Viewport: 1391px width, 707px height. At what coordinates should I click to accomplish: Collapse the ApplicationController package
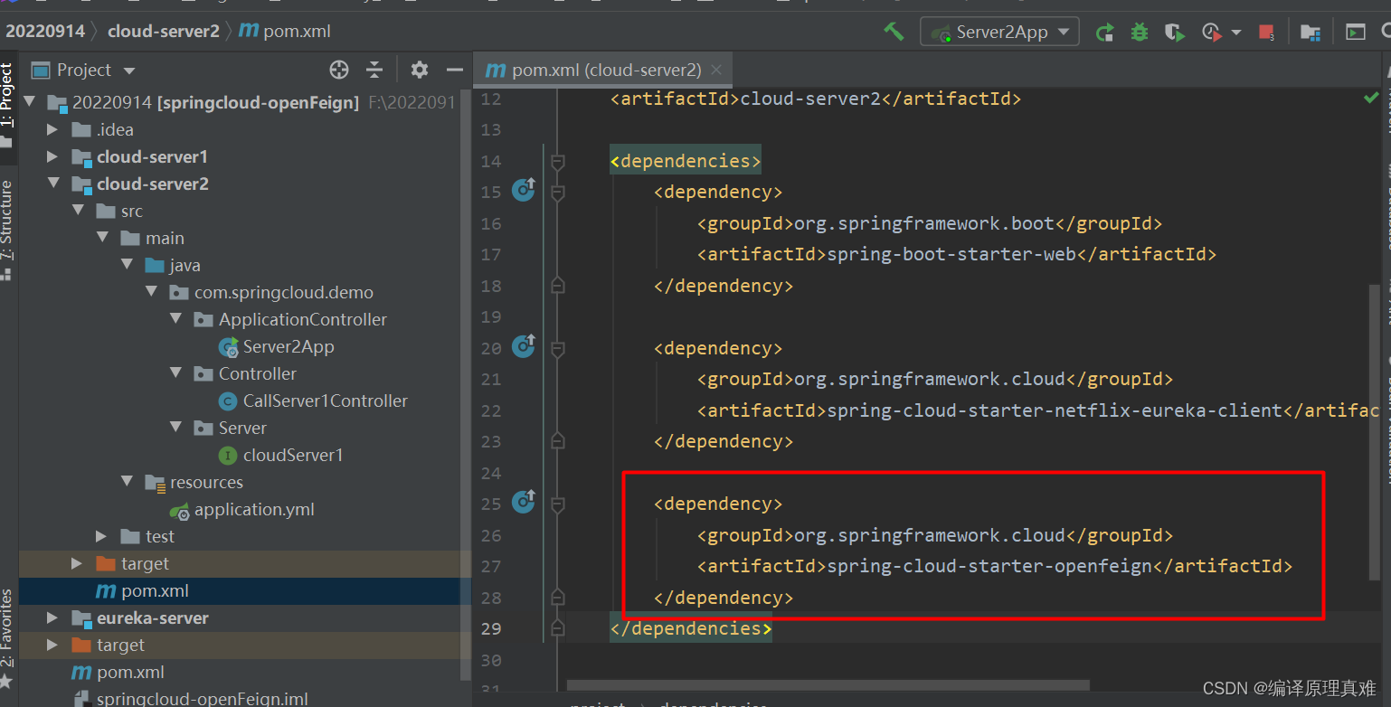[x=175, y=319]
